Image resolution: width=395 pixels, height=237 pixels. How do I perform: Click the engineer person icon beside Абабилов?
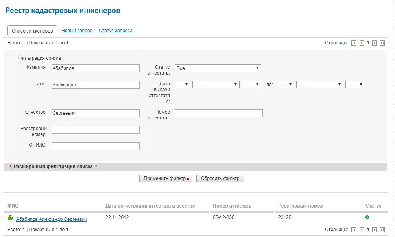pos(10,218)
